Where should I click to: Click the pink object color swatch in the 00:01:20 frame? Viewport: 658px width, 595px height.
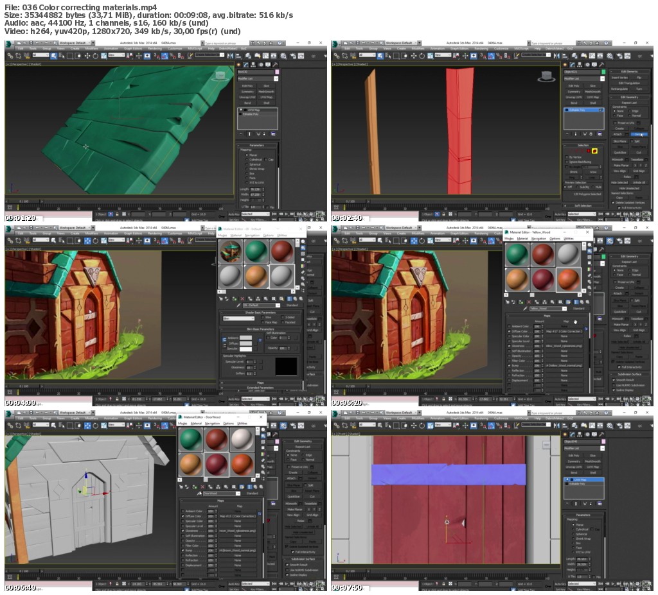point(276,72)
